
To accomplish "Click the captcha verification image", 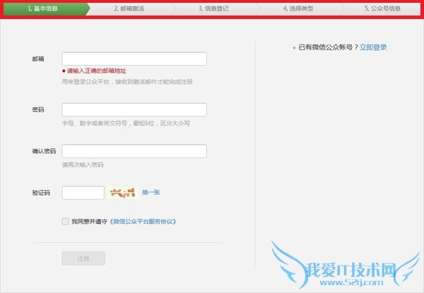I will point(122,193).
